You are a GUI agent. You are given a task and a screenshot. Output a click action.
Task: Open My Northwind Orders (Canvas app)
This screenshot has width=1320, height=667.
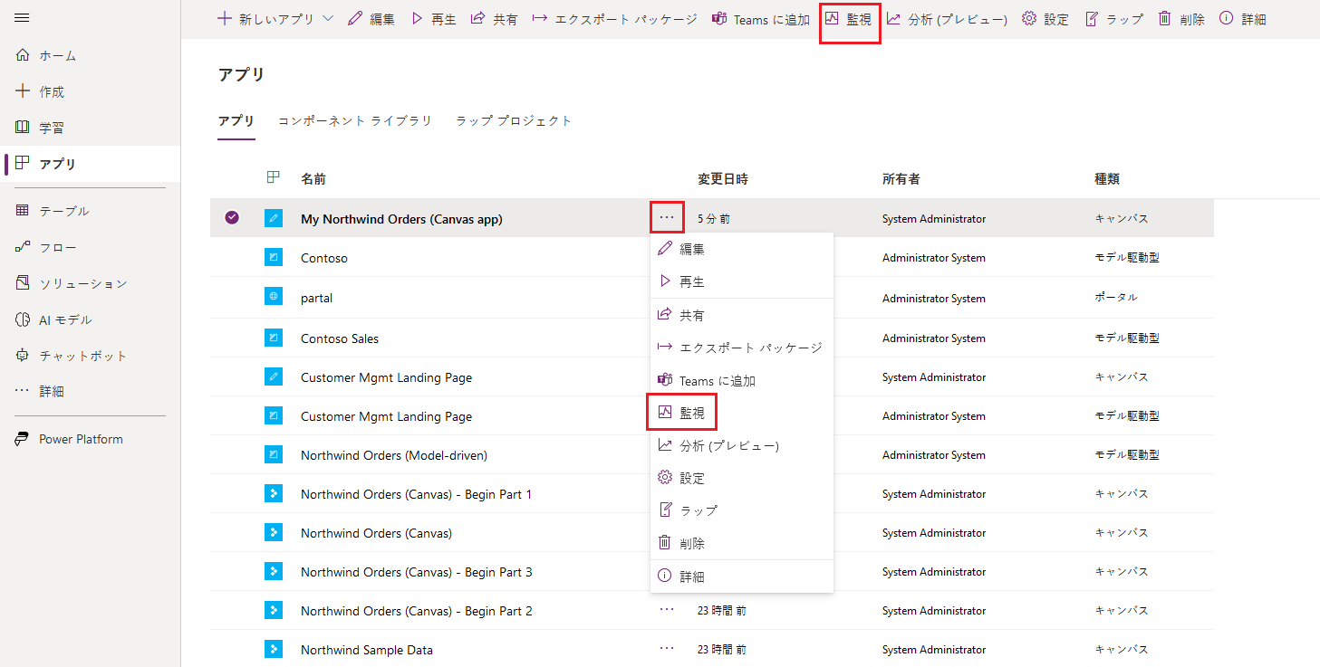(401, 219)
